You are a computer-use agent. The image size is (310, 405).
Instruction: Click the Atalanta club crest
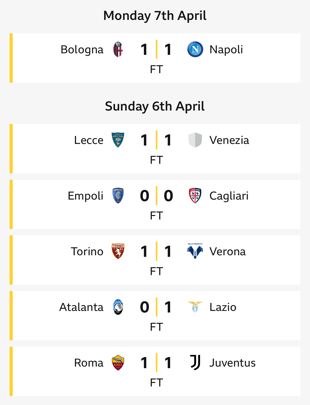point(118,307)
